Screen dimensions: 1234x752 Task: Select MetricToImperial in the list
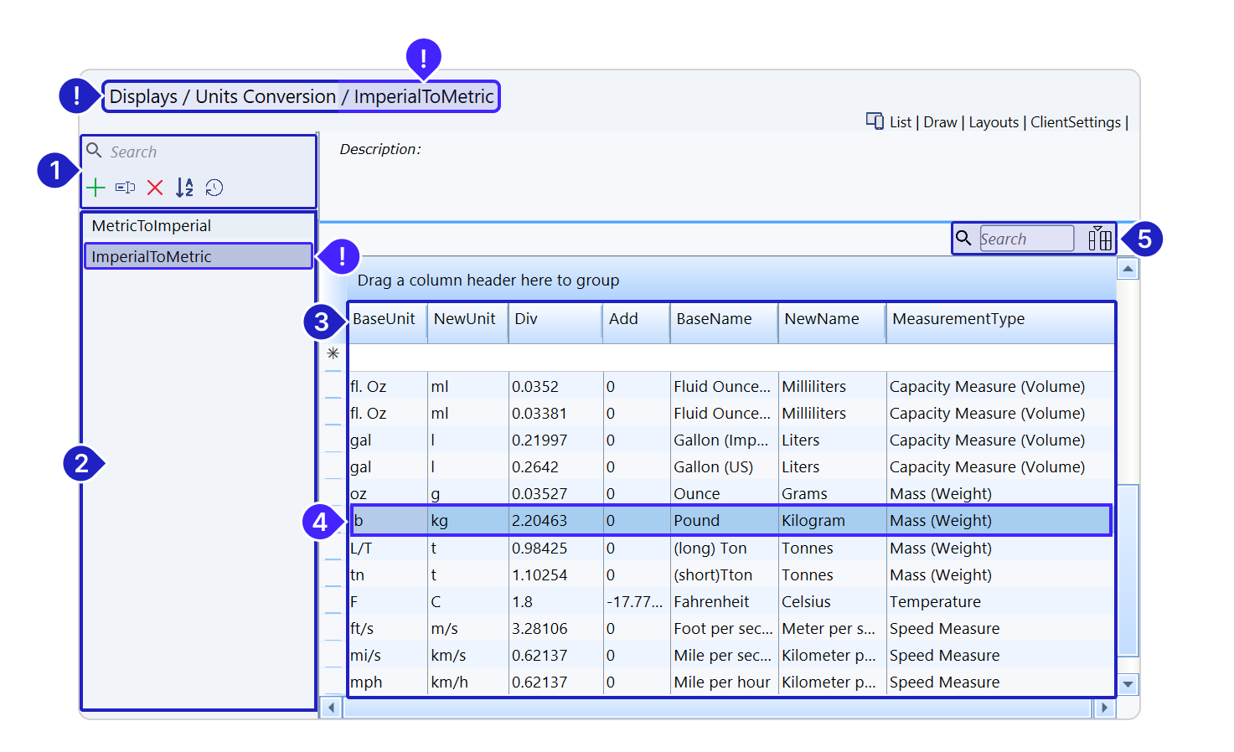click(152, 226)
